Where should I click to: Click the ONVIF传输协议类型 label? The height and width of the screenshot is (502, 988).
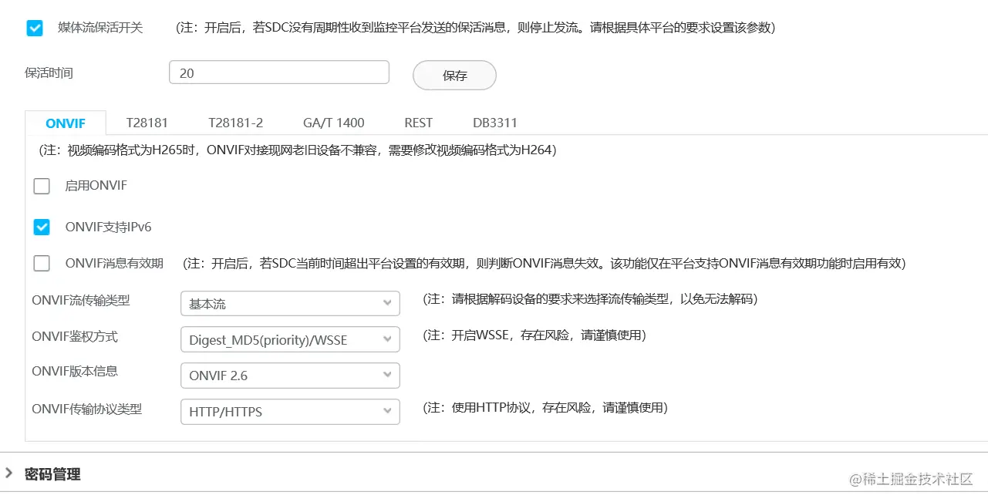point(87,409)
